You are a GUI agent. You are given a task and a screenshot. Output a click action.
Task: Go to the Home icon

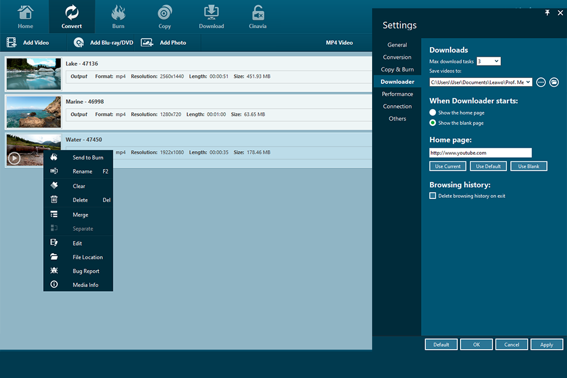25,12
